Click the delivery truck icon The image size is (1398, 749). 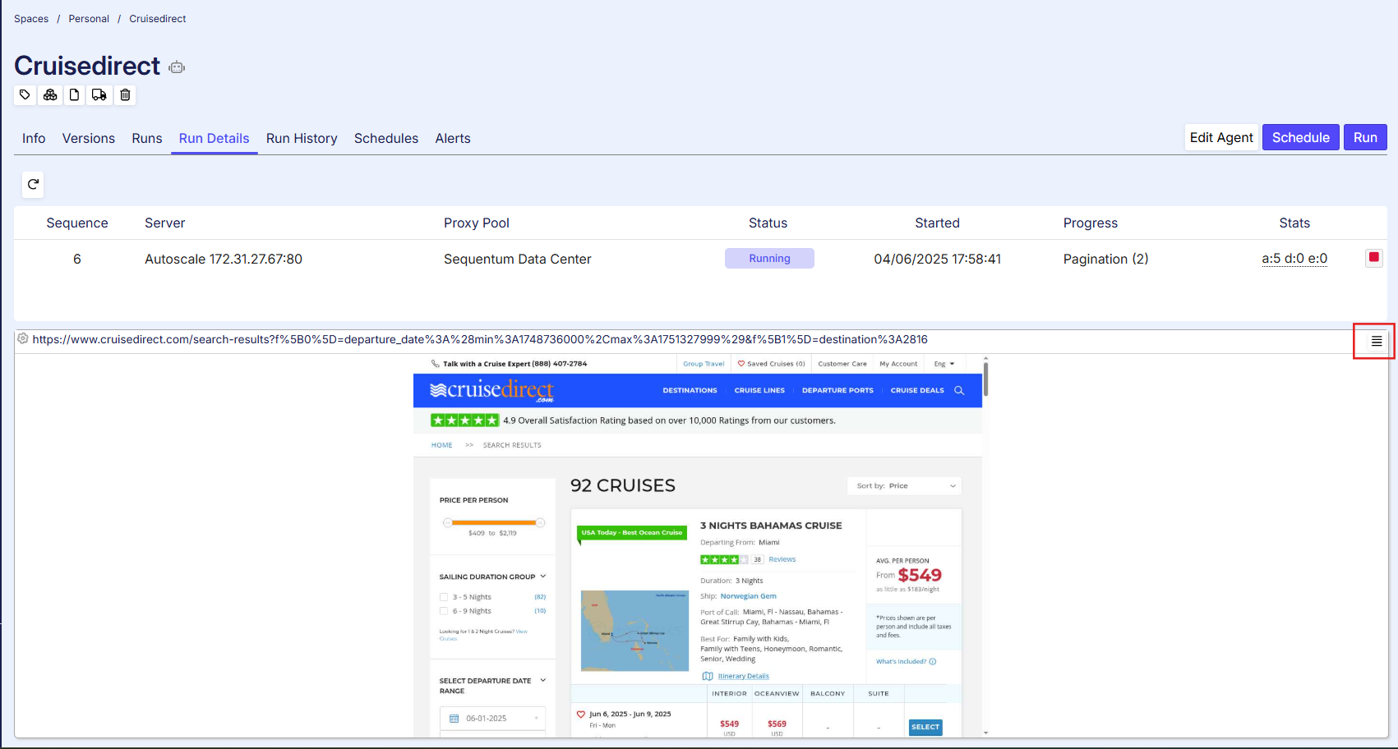tap(99, 95)
